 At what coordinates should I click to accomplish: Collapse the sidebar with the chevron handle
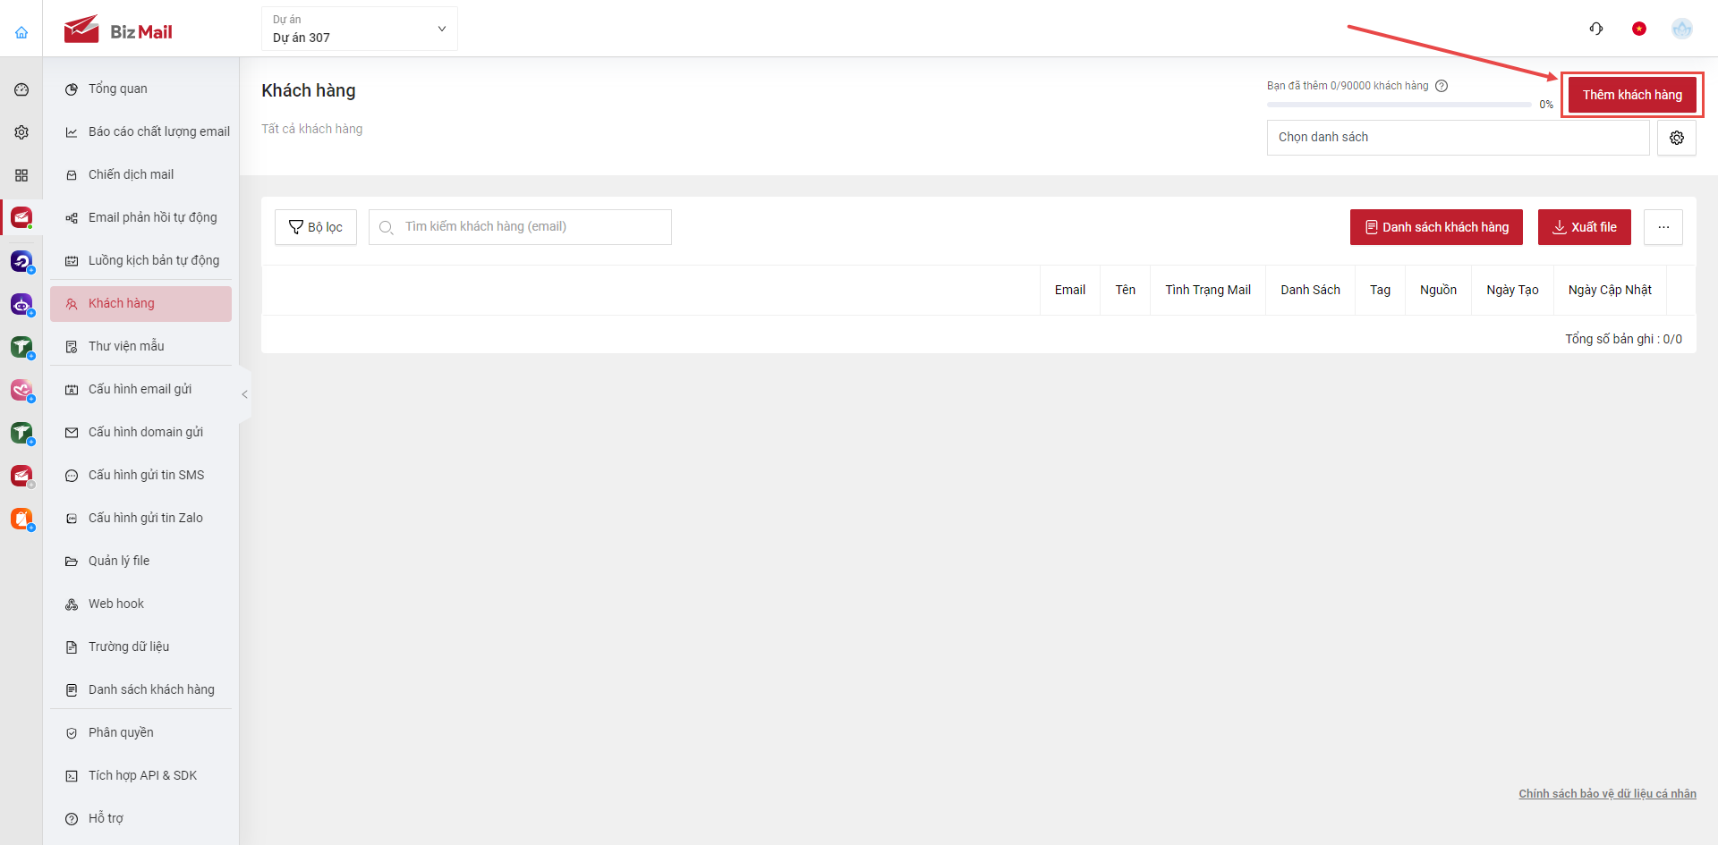pos(244,394)
